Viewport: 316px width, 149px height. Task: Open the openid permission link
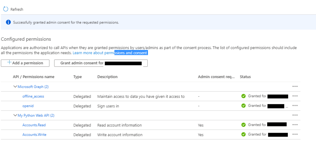[28, 106]
